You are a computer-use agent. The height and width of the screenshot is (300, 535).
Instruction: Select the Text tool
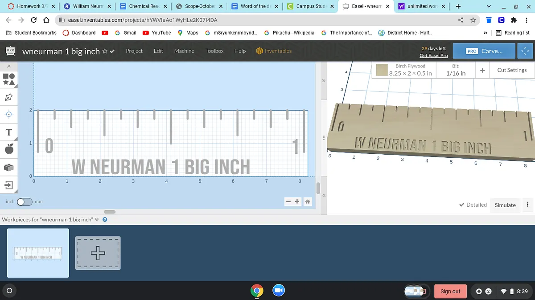[9, 132]
